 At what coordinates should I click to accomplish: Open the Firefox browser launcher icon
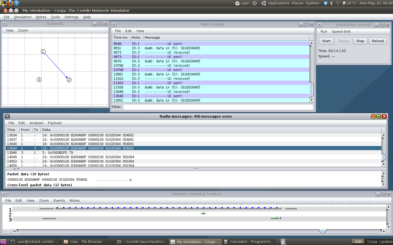(10, 3)
